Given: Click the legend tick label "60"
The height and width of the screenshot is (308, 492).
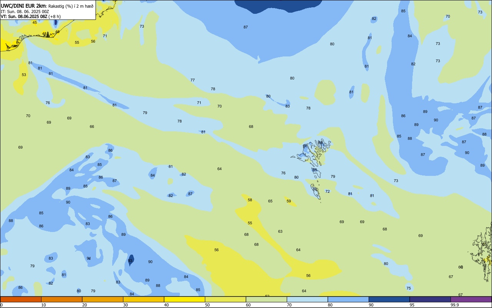Looking at the screenshot, I should point(248,305).
